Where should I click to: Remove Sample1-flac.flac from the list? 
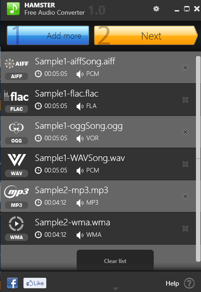(185, 100)
